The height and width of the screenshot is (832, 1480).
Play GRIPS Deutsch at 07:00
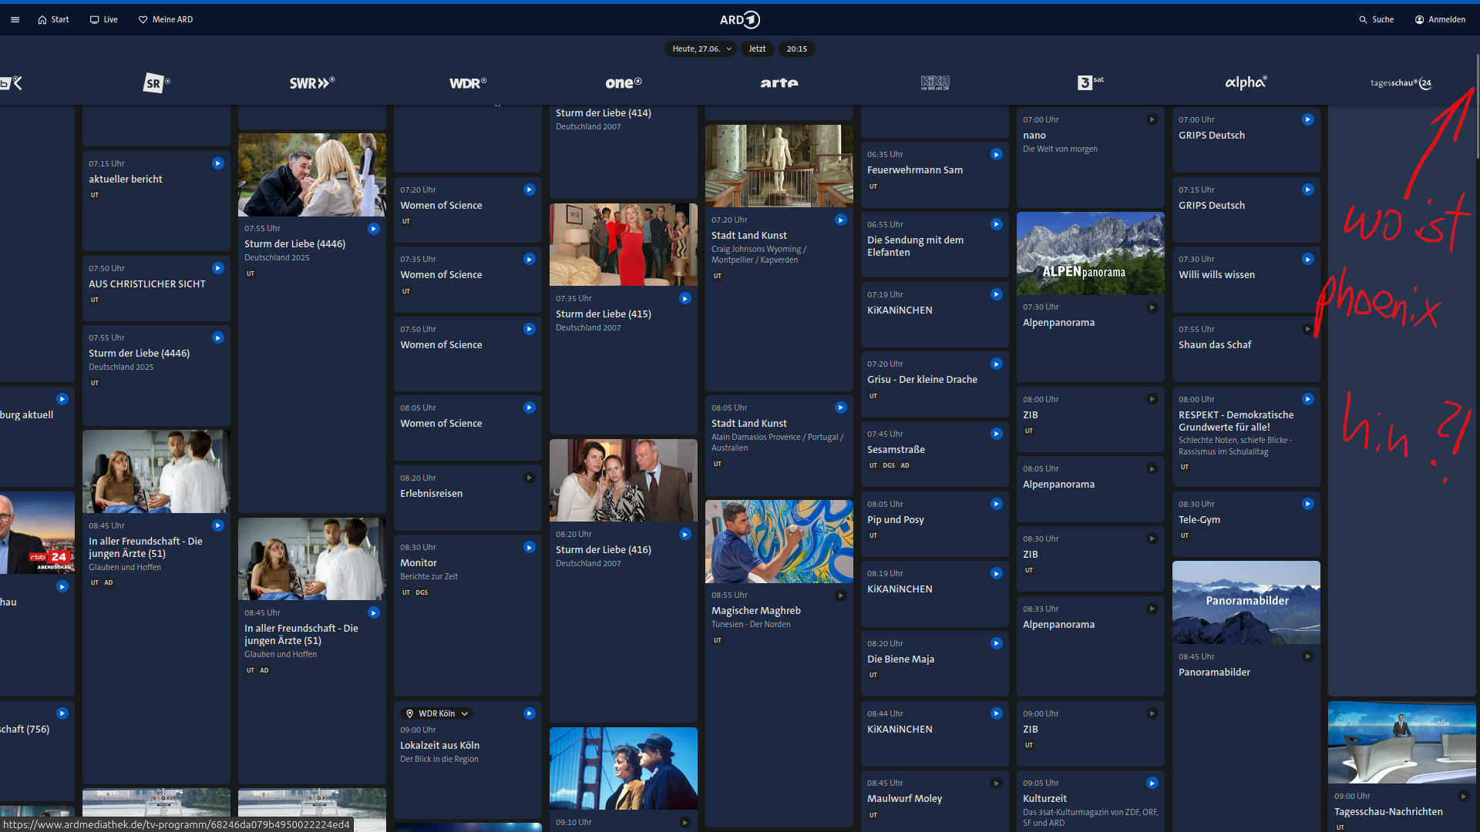(1308, 119)
